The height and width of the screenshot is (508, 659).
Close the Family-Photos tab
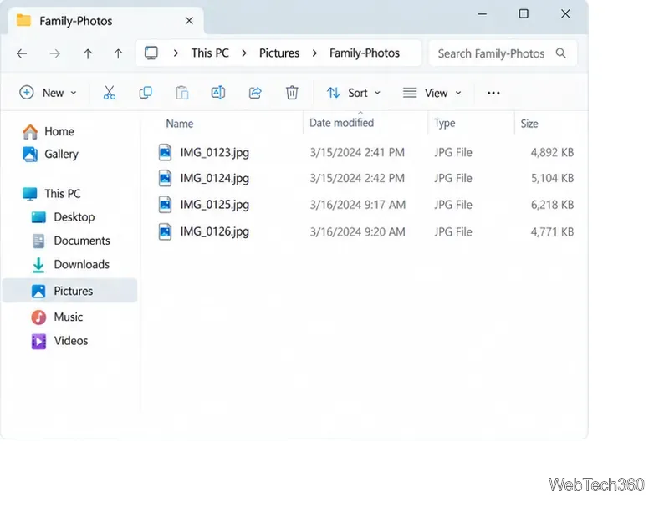click(189, 21)
